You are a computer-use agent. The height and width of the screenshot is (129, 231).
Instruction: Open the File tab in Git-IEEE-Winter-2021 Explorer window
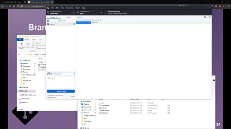tap(20, 40)
